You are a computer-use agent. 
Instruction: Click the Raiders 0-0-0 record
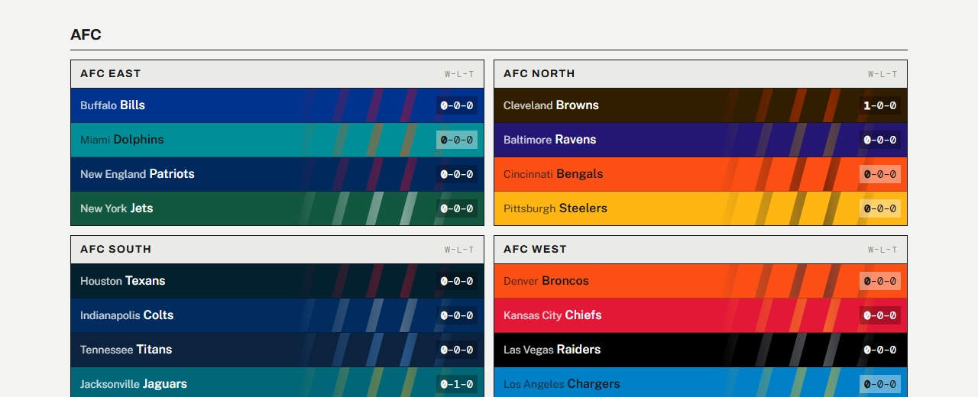pos(880,350)
